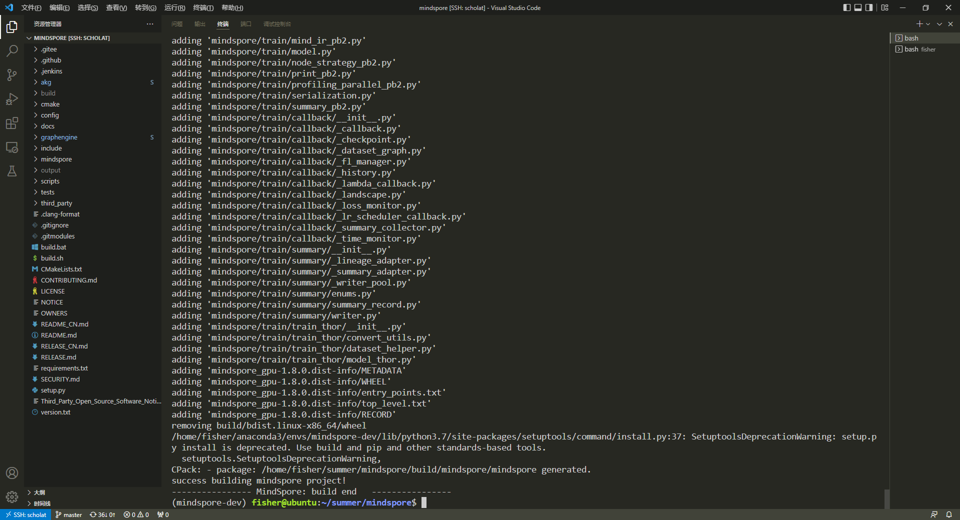Open the version.txt file

93,412
